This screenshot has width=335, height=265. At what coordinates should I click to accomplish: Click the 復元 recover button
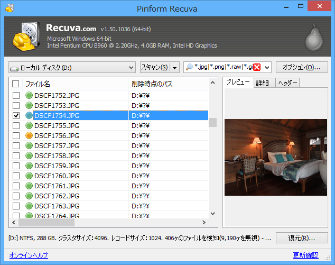pyautogui.click(x=301, y=237)
